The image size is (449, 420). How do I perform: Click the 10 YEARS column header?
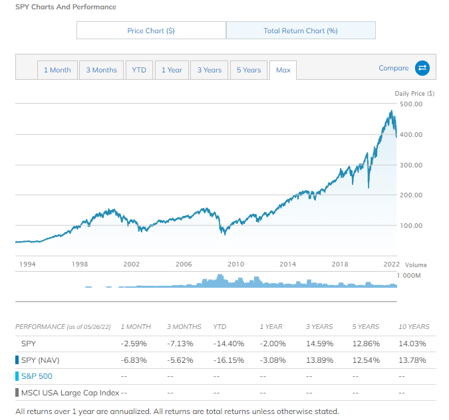click(x=414, y=327)
